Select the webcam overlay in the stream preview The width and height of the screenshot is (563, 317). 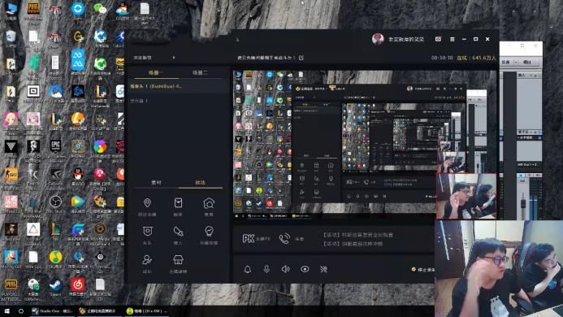pyautogui.click(x=466, y=196)
